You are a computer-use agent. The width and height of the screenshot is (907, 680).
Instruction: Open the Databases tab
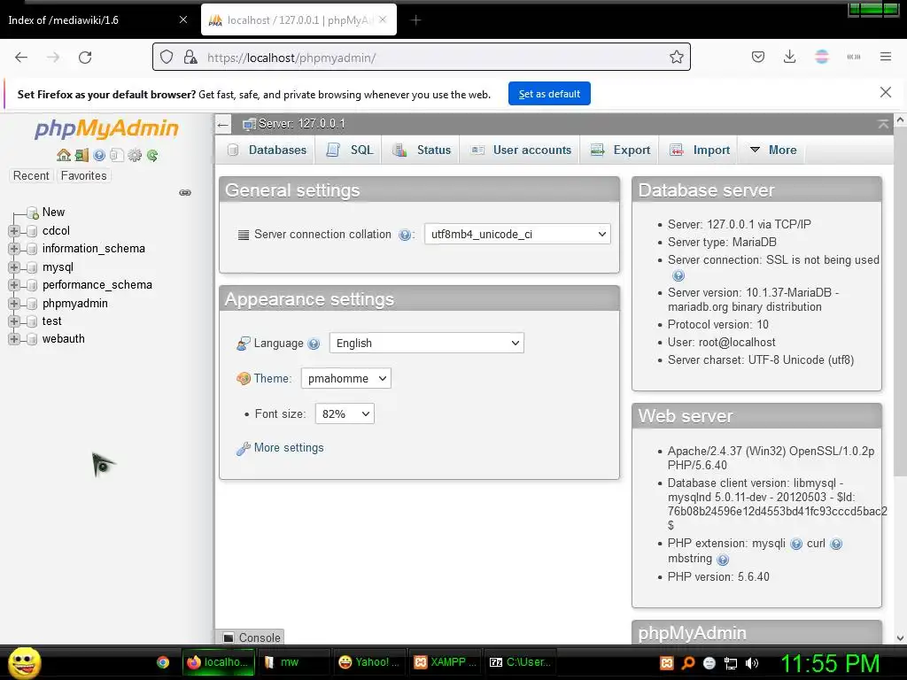pos(267,150)
